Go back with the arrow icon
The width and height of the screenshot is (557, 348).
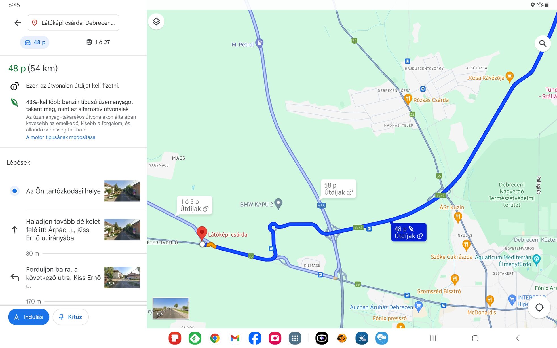[x=18, y=23]
